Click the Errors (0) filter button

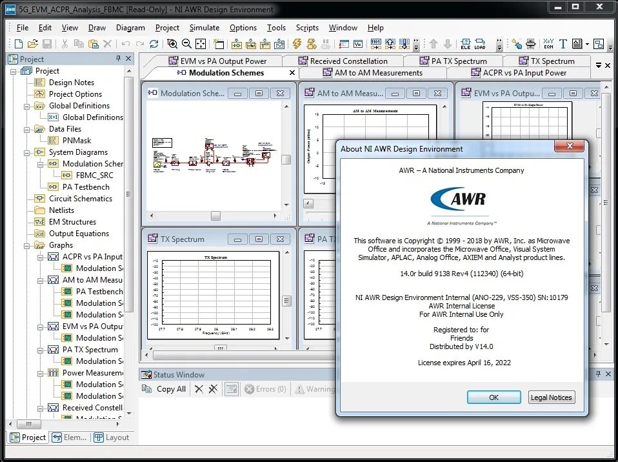pyautogui.click(x=265, y=389)
